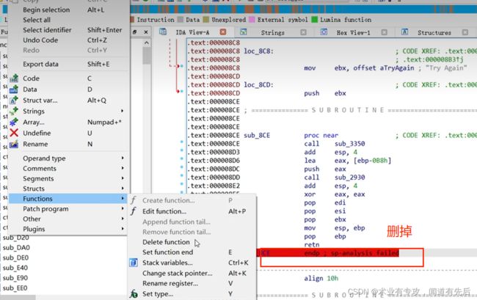Click the IDA View-A tab icon
Image resolution: width=477 pixels, height=300 pixels.
click(x=163, y=32)
